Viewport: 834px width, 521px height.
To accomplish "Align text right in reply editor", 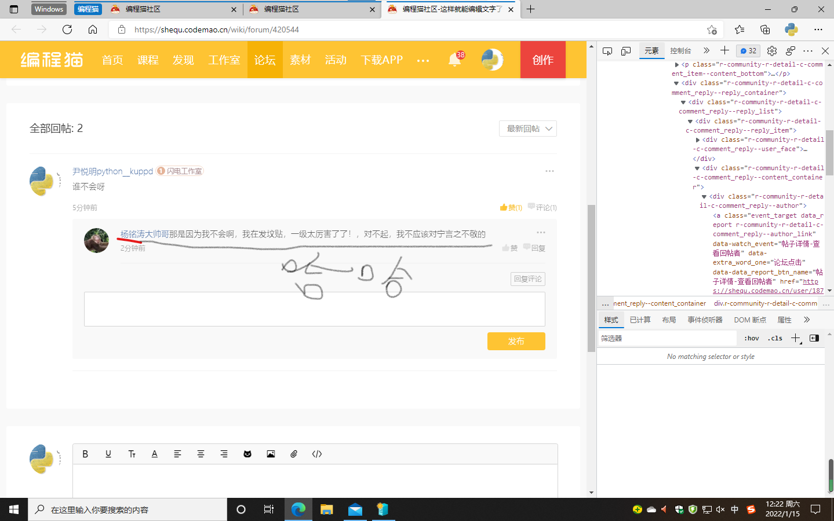I will pyautogui.click(x=224, y=454).
